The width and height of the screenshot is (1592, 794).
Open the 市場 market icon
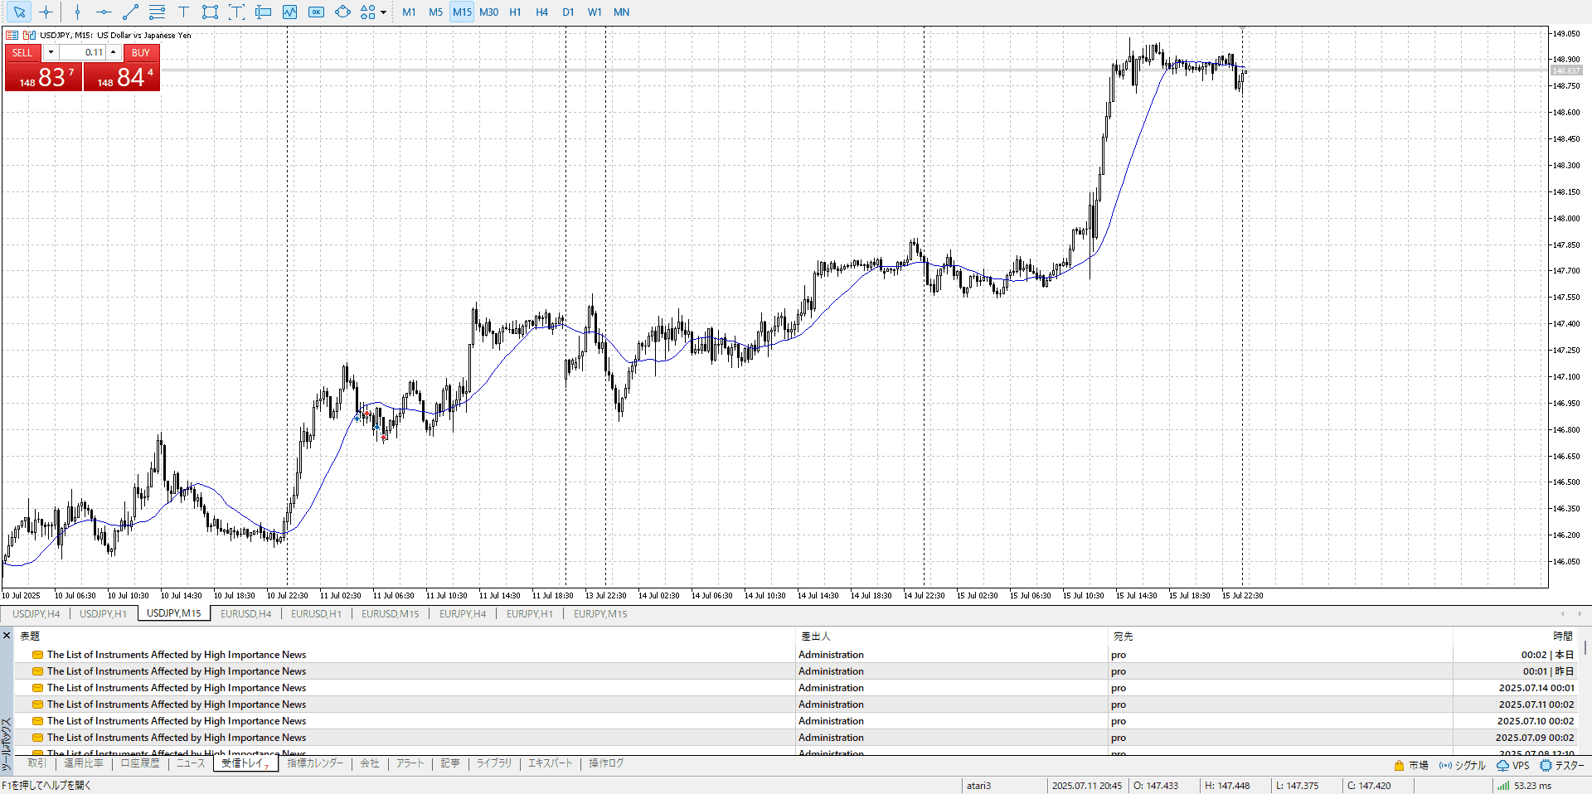[1410, 765]
